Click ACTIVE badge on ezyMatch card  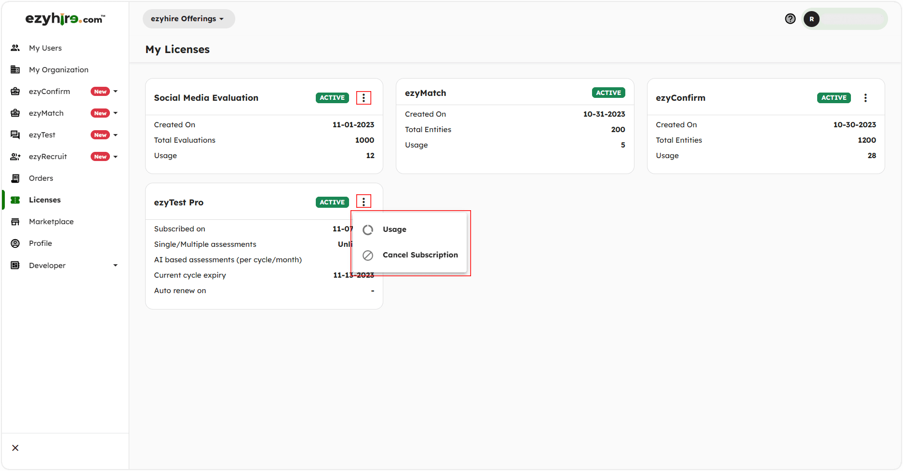pyautogui.click(x=608, y=93)
